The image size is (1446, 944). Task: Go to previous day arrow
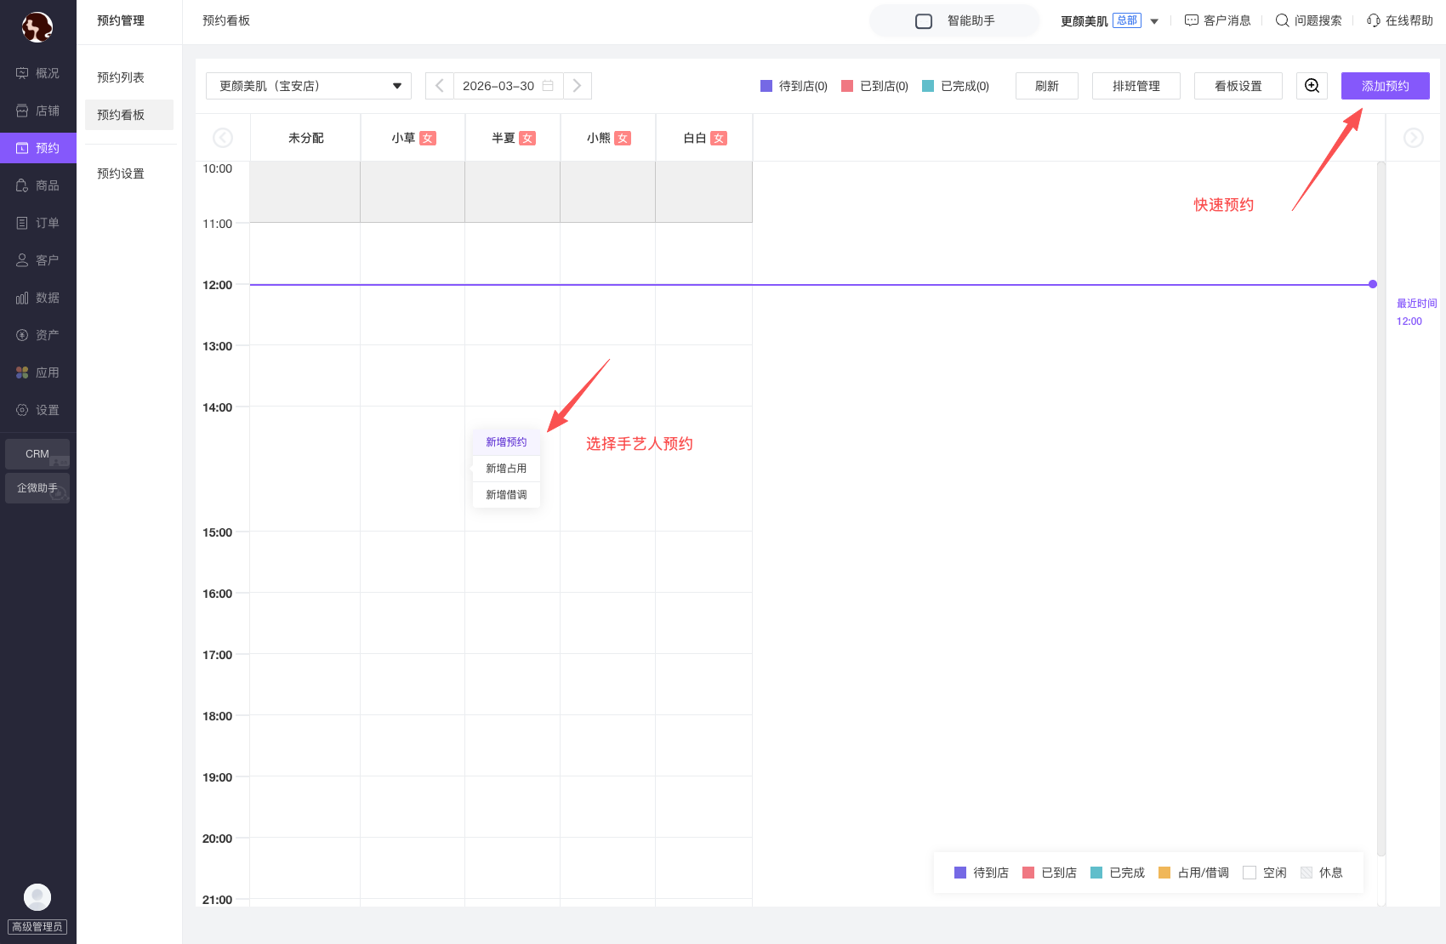click(x=440, y=86)
